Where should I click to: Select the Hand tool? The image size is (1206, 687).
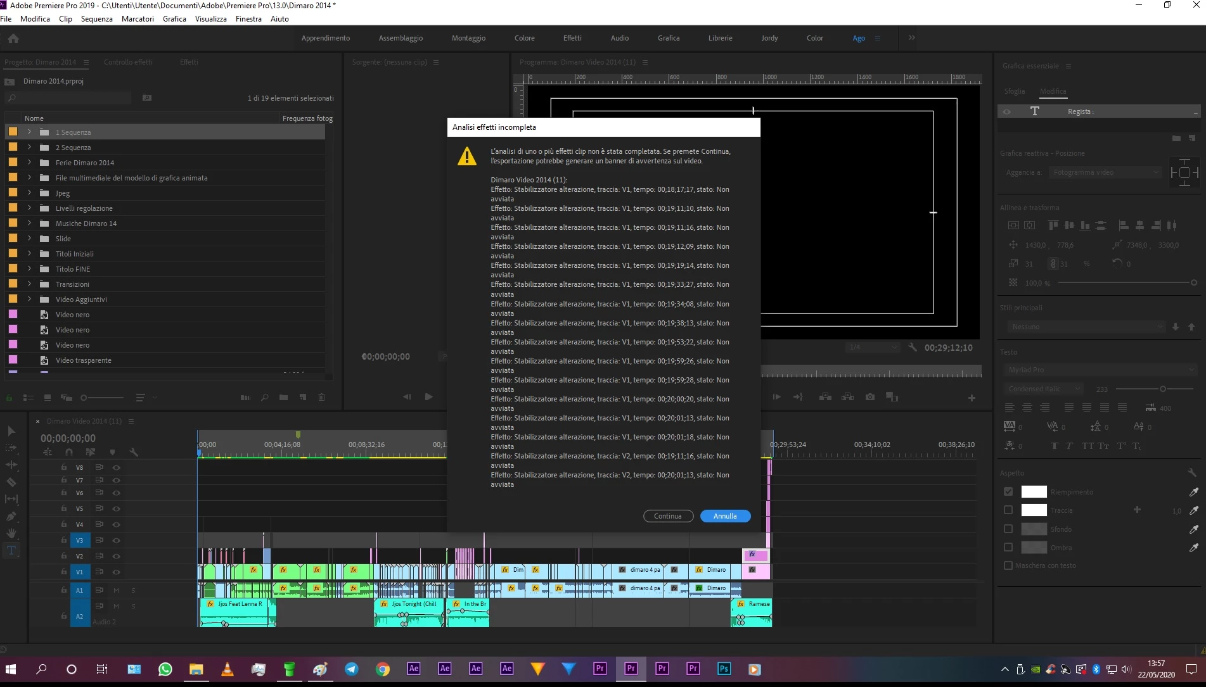11,533
